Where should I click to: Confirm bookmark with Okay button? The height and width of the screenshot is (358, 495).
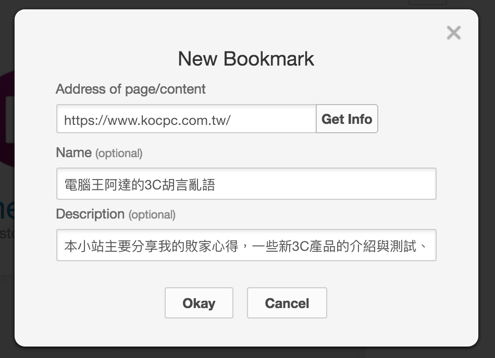tap(199, 303)
